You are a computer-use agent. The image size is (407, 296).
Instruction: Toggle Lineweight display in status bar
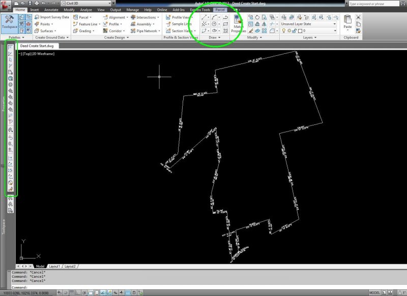[x=122, y=293]
